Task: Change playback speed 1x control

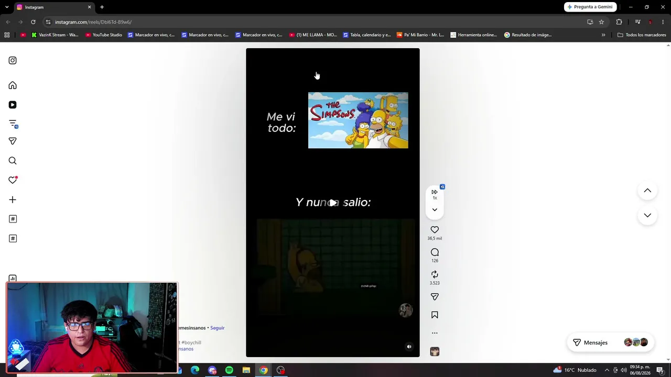Action: (435, 194)
